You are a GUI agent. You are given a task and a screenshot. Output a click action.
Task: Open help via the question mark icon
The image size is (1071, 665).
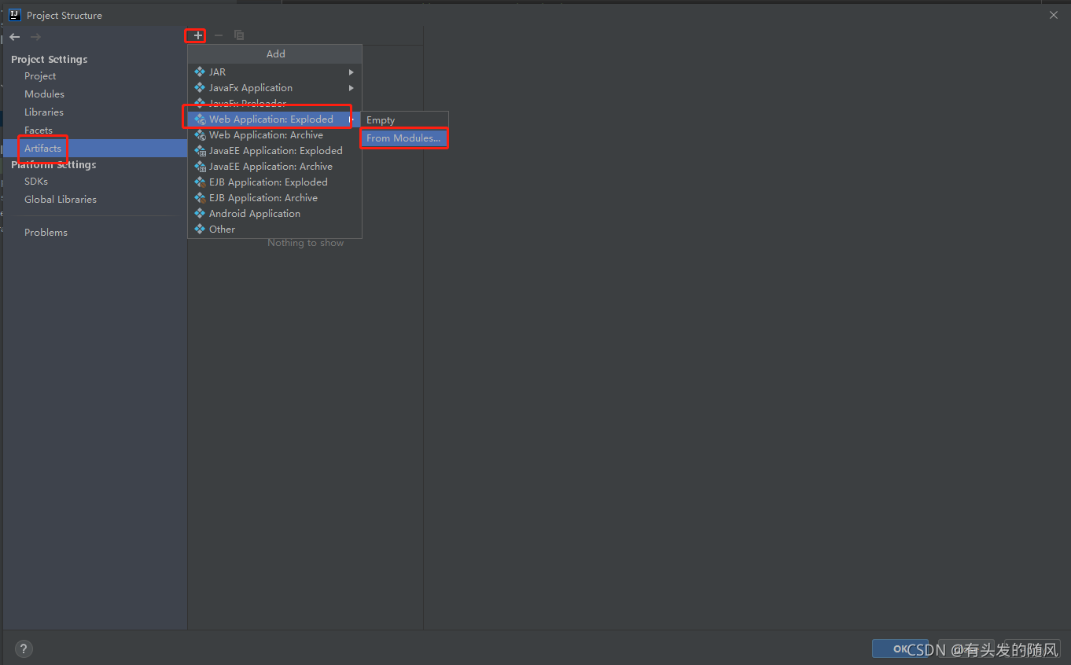(x=24, y=649)
